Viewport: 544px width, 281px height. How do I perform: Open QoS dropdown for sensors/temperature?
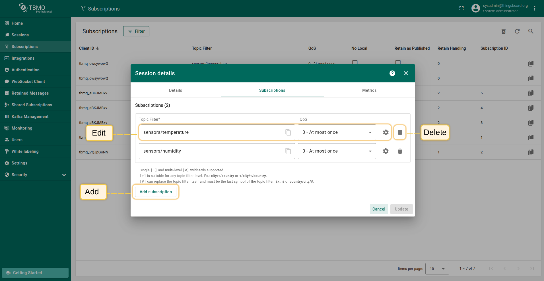(337, 132)
